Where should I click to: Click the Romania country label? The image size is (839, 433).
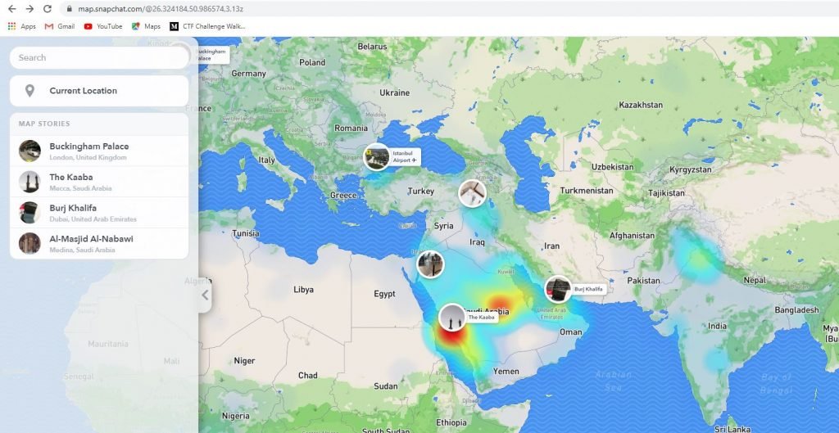tap(351, 128)
